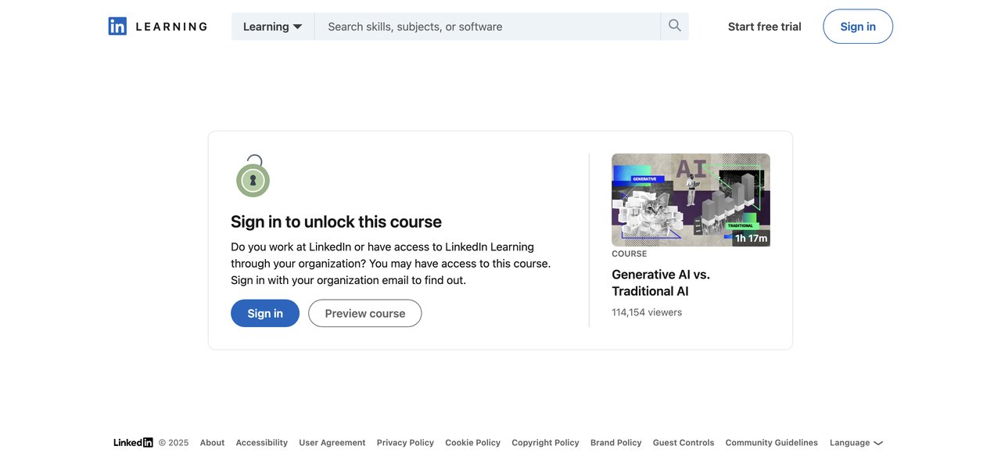The image size is (1001, 457).
Task: Click the magnifying glass search icon
Action: coord(675,26)
